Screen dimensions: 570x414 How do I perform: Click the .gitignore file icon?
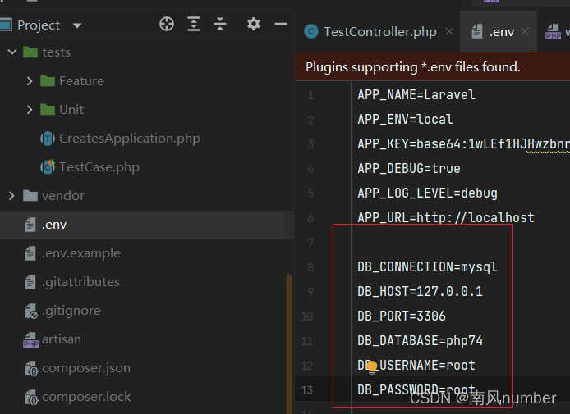pyautogui.click(x=31, y=312)
